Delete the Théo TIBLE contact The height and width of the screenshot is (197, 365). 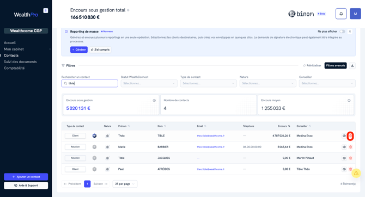(350, 136)
